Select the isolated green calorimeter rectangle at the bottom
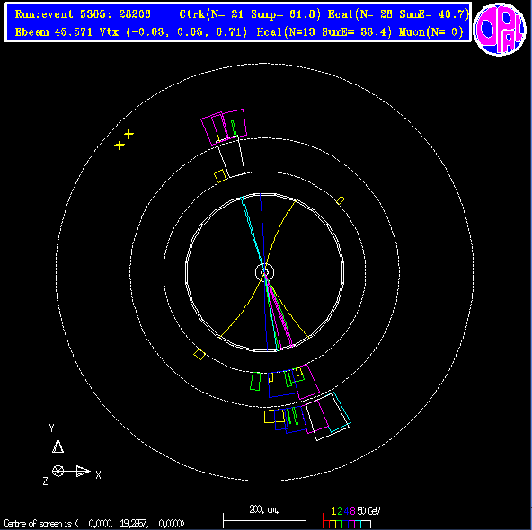The width and height of the screenshot is (532, 530). (255, 381)
